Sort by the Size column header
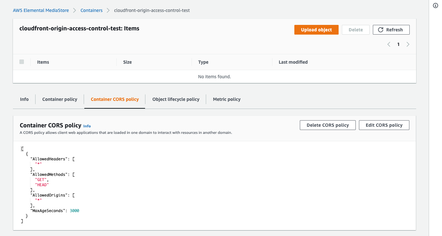 (127, 62)
